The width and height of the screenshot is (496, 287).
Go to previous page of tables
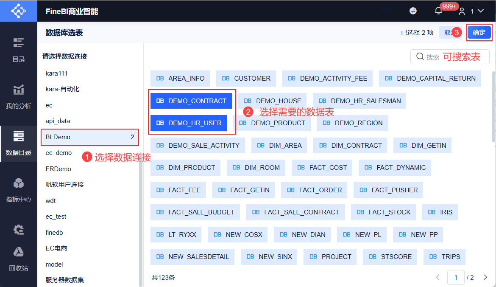click(438, 277)
